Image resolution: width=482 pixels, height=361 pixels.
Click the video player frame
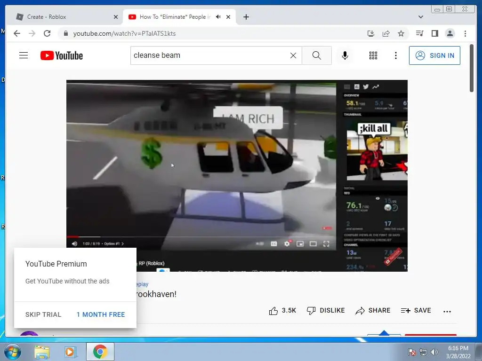pyautogui.click(x=237, y=176)
